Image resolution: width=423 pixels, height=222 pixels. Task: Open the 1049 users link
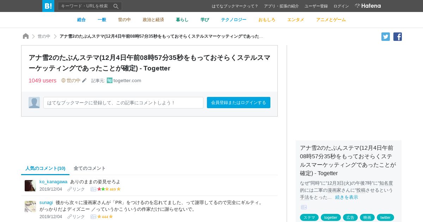click(x=42, y=80)
